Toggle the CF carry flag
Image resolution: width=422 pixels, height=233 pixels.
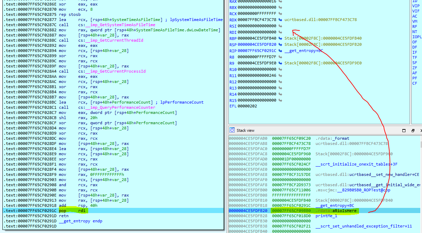tap(414, 83)
